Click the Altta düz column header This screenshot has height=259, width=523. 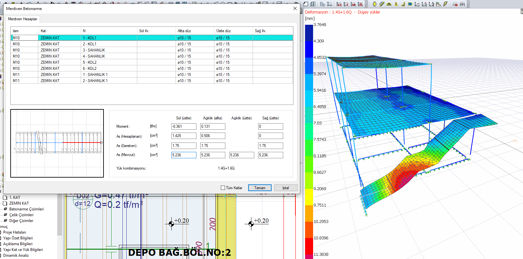195,31
